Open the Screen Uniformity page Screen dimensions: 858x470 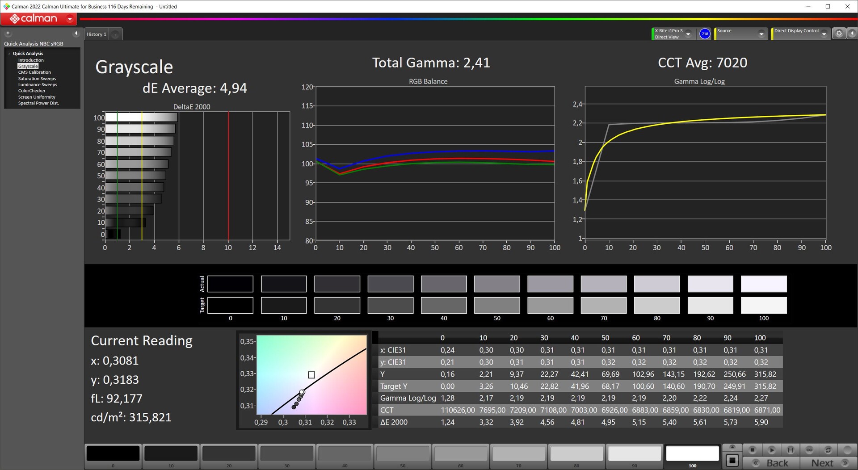tap(37, 97)
